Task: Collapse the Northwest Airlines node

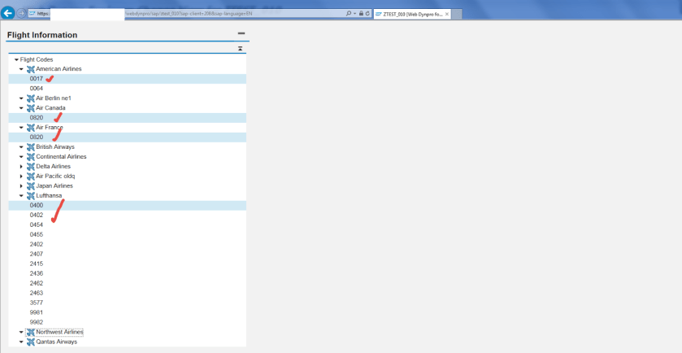Action: tap(21, 332)
